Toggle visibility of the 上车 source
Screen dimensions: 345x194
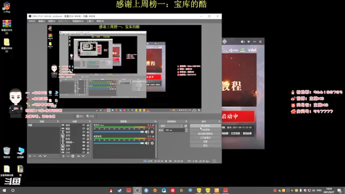[84, 149]
